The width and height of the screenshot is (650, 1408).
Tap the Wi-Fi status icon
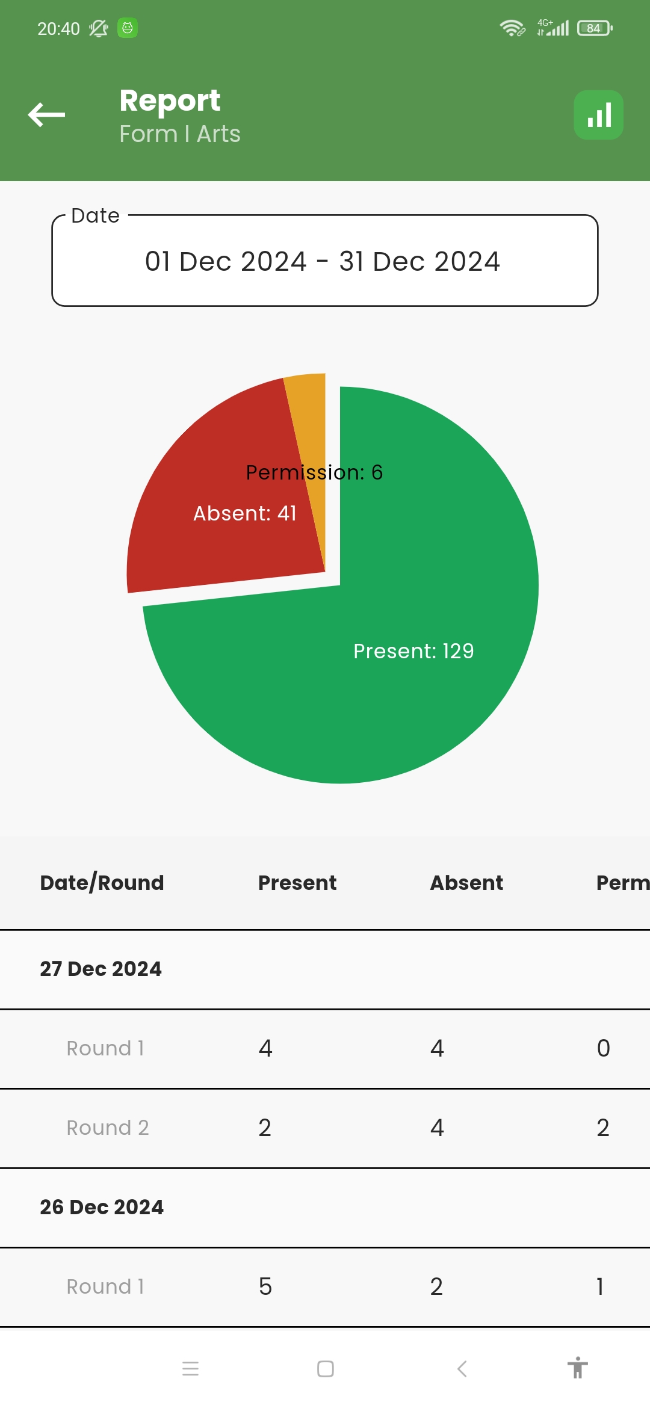(x=512, y=28)
